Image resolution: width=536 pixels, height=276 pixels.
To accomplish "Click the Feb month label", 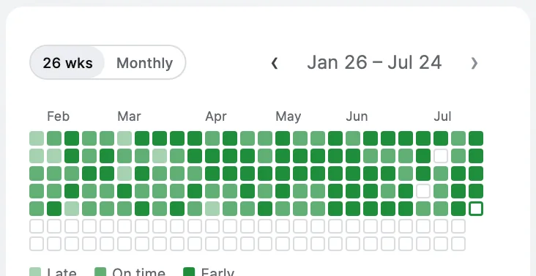I will pos(58,116).
